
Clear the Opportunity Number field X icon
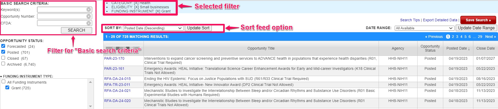pyautogui.click(x=89, y=16)
